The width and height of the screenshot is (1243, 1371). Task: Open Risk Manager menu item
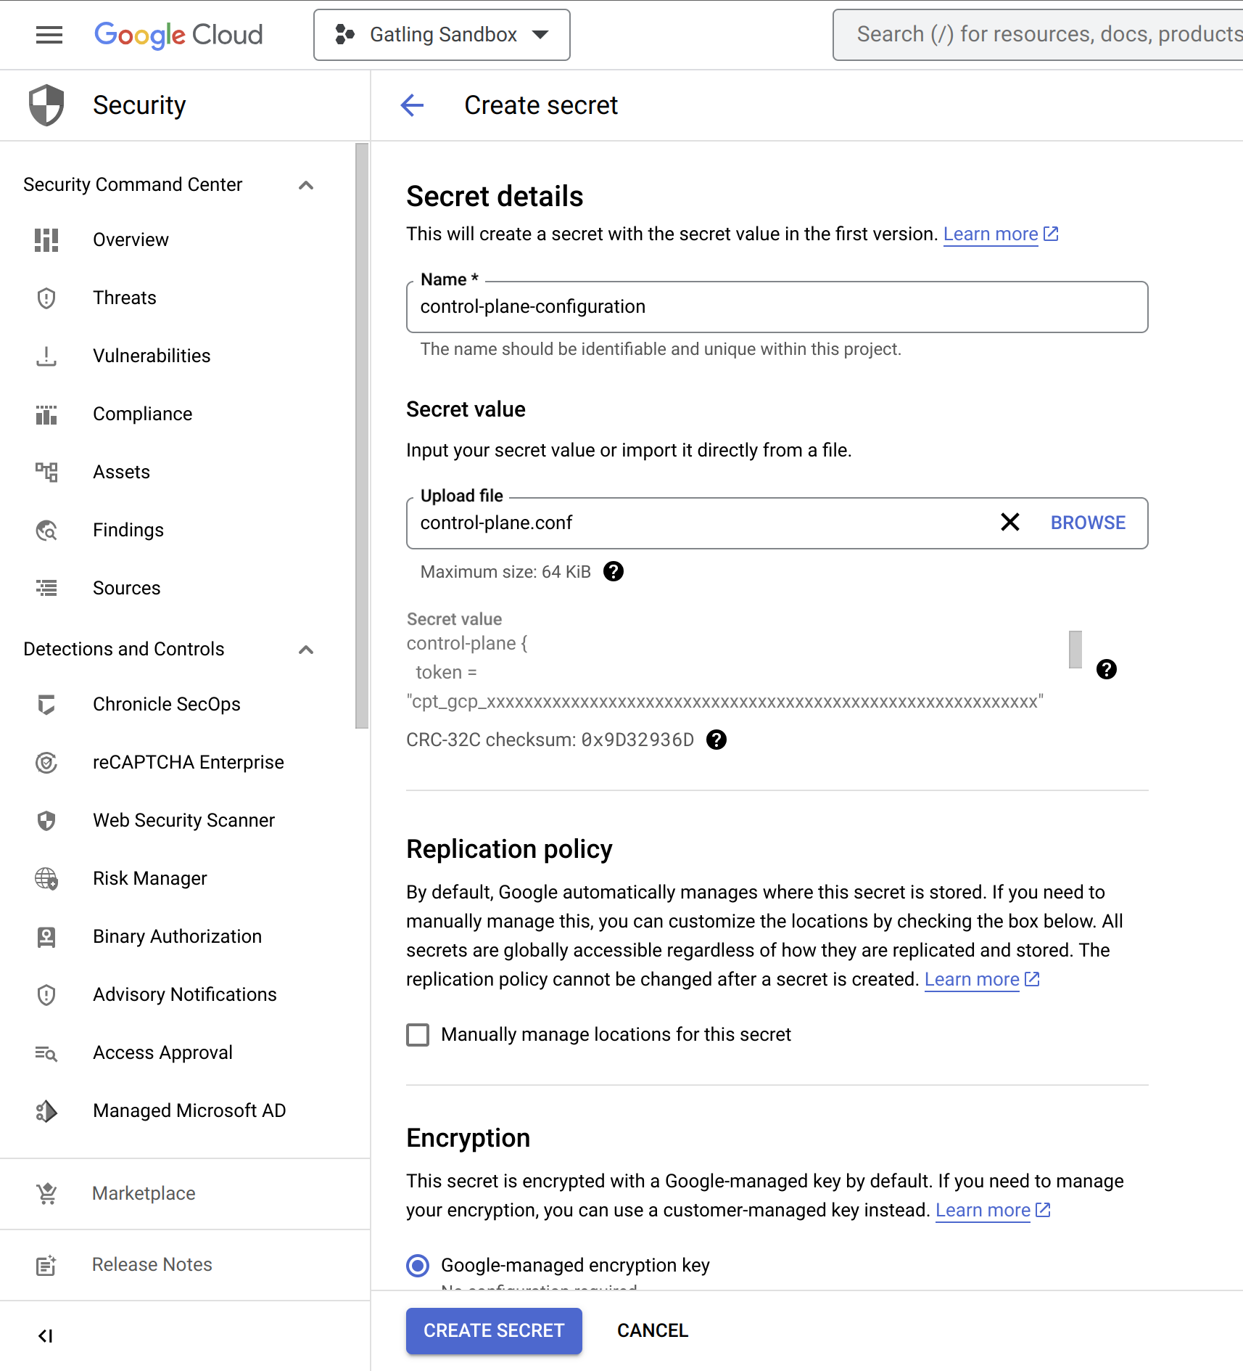tap(150, 878)
